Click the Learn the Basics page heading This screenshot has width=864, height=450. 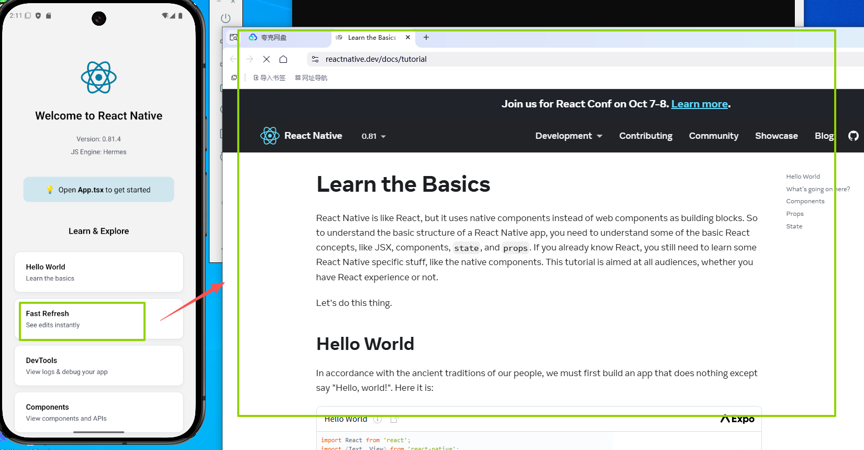pyautogui.click(x=403, y=184)
